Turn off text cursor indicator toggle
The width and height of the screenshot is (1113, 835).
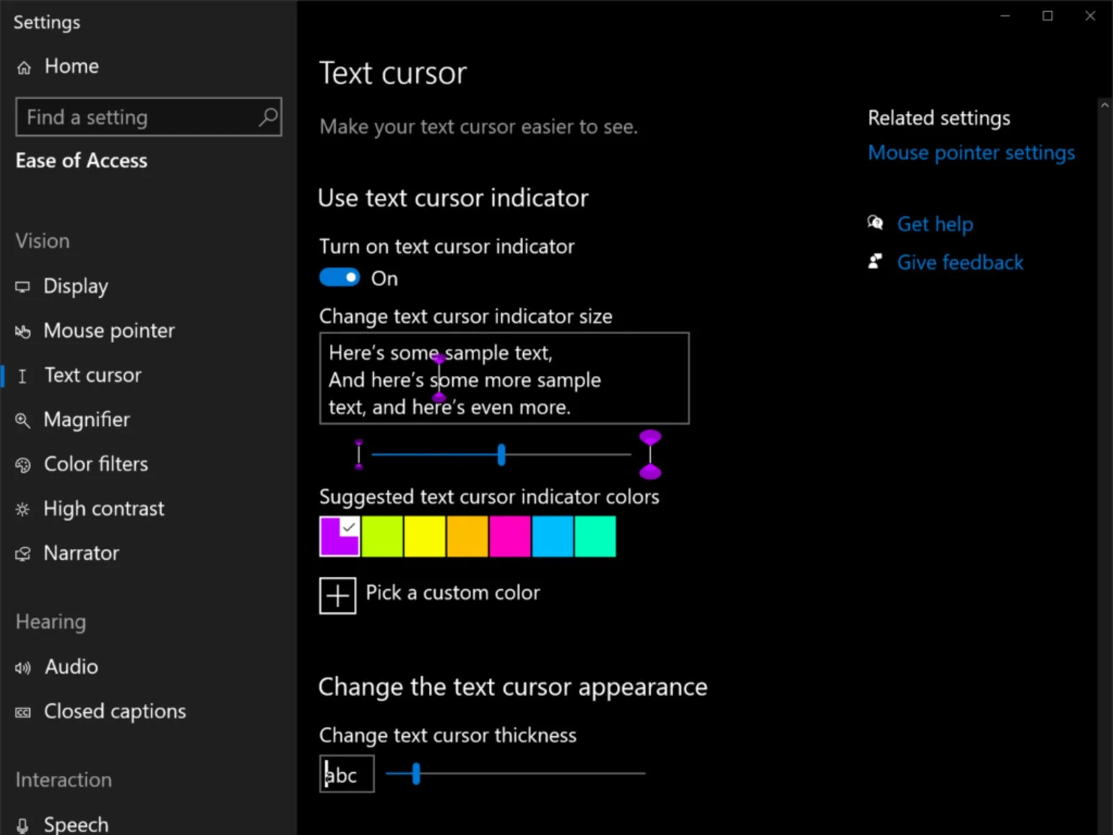point(339,278)
